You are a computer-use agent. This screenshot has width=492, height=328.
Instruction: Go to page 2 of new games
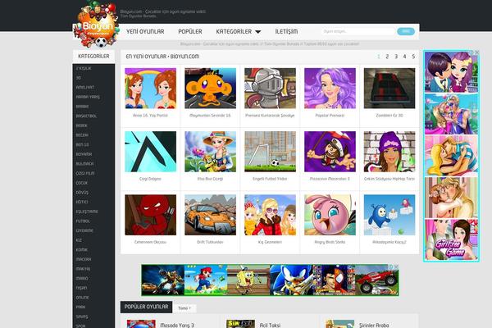tap(387, 57)
